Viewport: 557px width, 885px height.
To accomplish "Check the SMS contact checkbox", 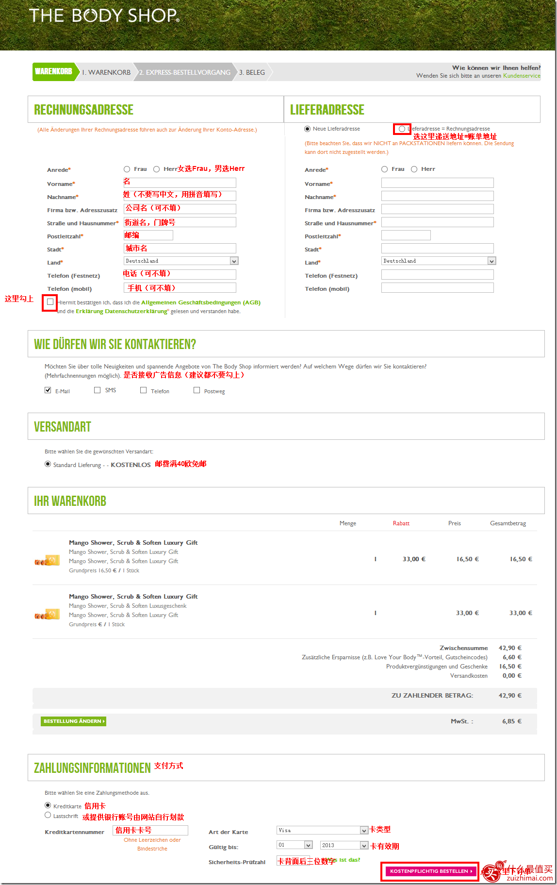I will [97, 390].
